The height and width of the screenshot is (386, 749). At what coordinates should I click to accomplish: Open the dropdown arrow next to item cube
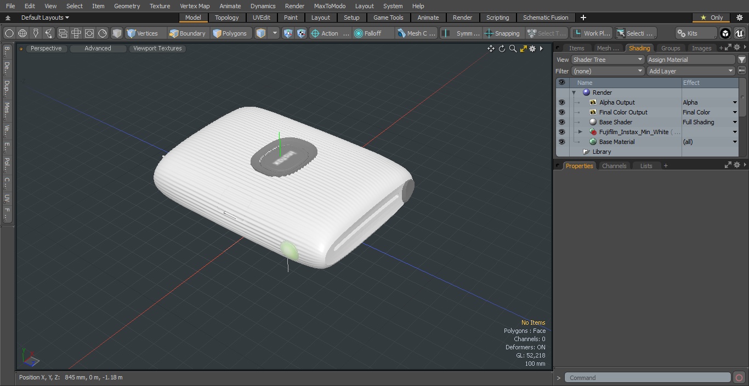[x=275, y=33]
